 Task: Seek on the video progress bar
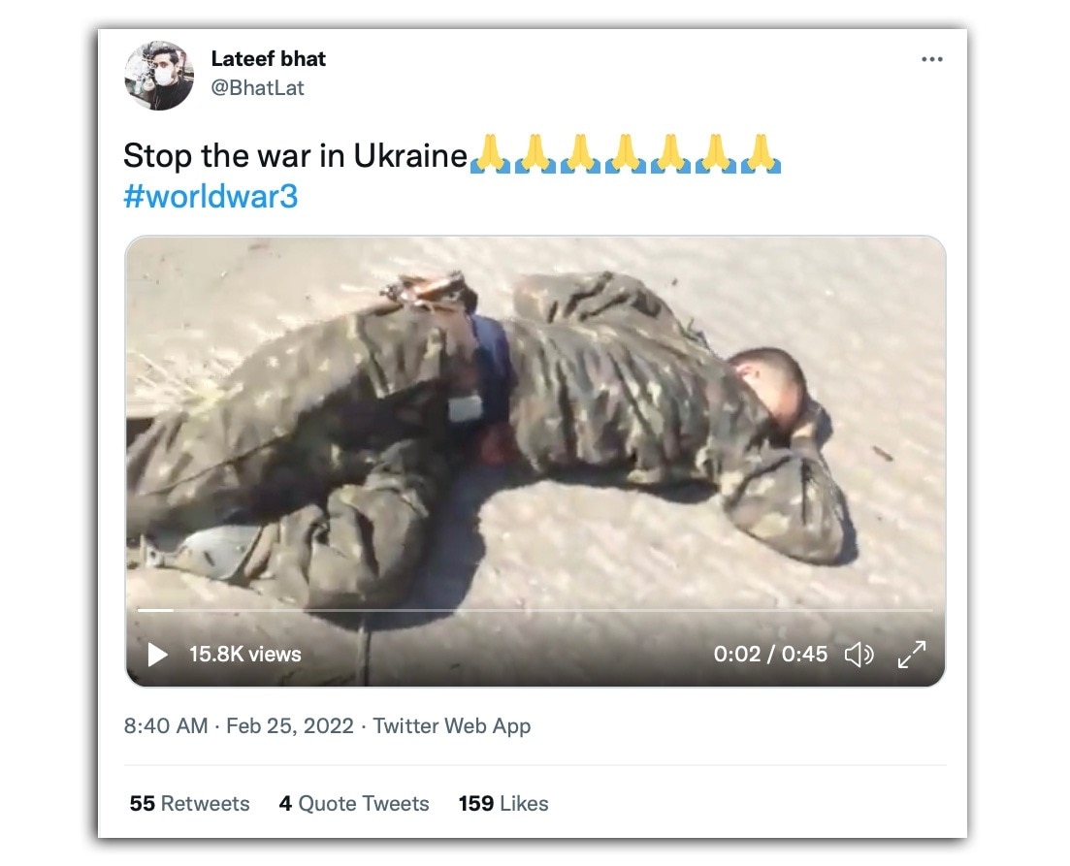pyautogui.click(x=535, y=610)
